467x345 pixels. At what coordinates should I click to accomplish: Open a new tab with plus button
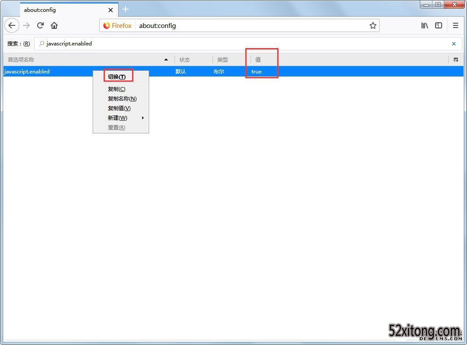pyautogui.click(x=125, y=10)
